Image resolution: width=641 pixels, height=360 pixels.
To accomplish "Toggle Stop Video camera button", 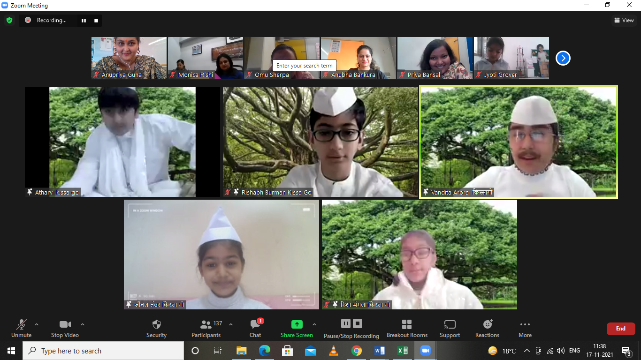I will point(65,324).
